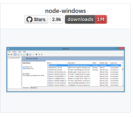Select the Hyper-V Time Synchronization row
This screenshot has height=117, width=133.
click(84, 83)
